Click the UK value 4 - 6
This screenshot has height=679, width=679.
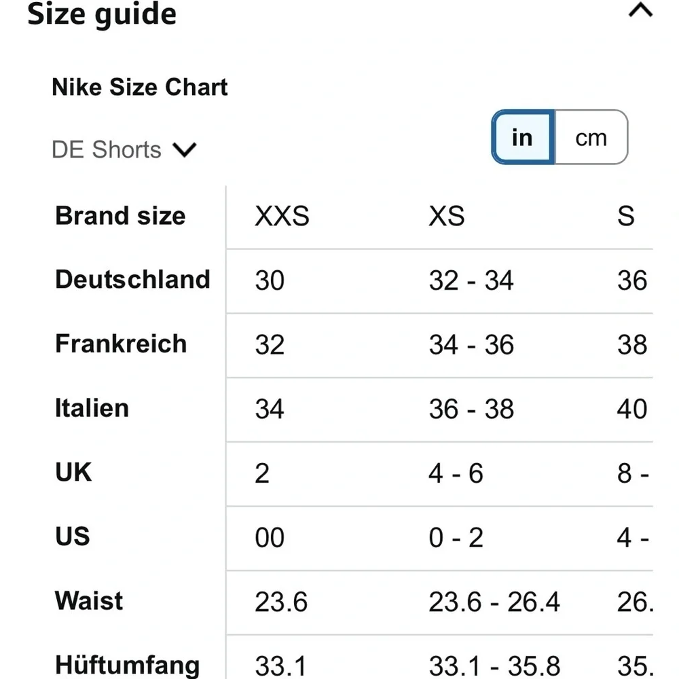tap(456, 473)
